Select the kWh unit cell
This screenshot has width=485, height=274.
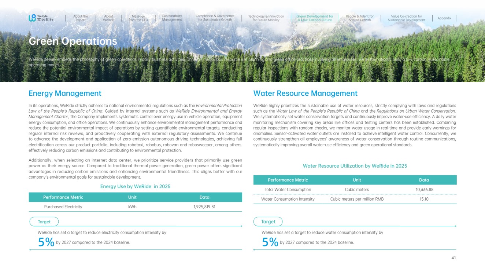point(132,207)
